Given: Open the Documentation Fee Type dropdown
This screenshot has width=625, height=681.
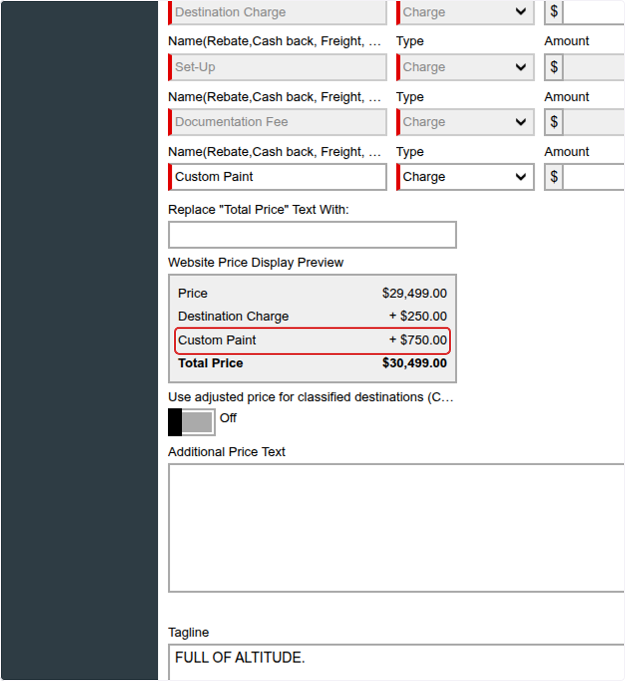Looking at the screenshot, I should [x=465, y=122].
